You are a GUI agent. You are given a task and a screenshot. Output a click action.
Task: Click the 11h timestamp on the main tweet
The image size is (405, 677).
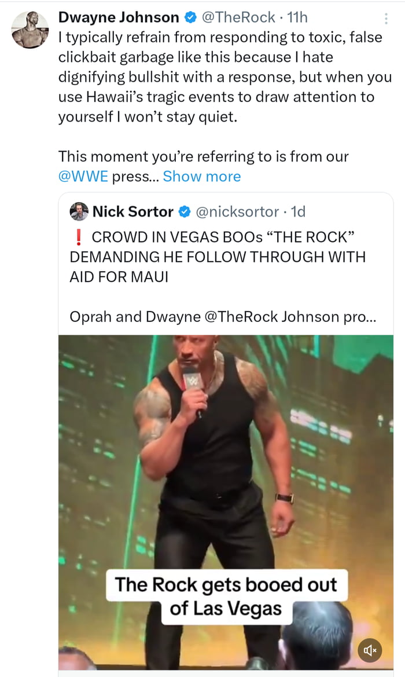tap(298, 17)
